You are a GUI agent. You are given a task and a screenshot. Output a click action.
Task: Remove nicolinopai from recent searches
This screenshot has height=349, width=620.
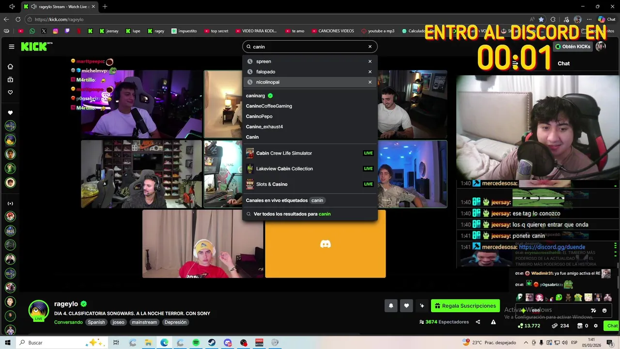coord(370,82)
